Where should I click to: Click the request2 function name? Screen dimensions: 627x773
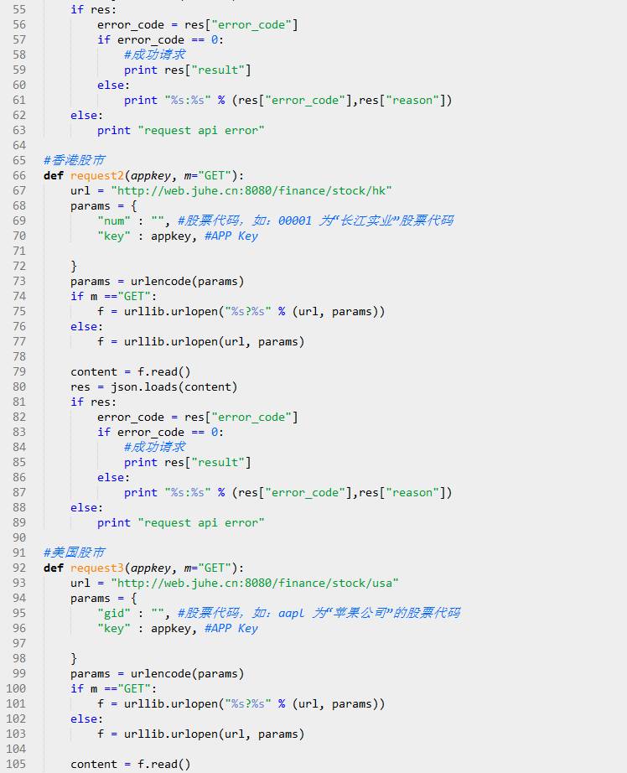point(96,175)
